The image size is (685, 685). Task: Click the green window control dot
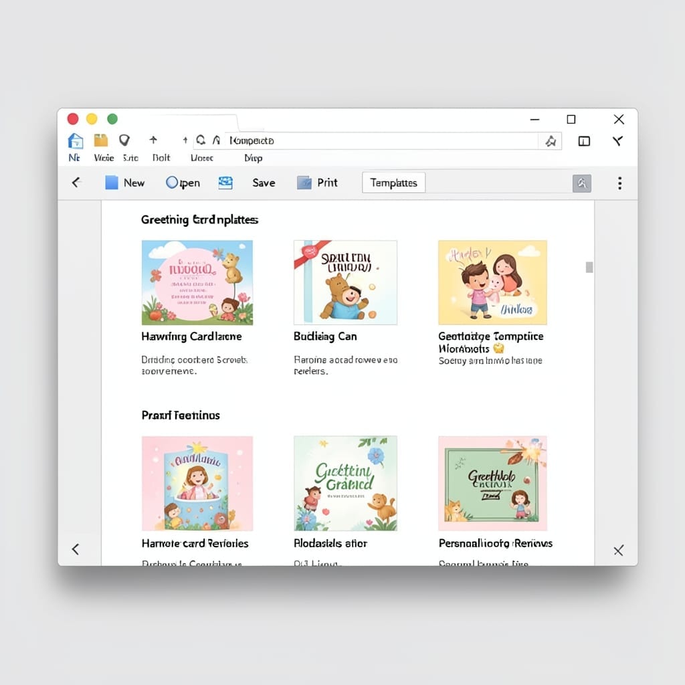pyautogui.click(x=112, y=119)
